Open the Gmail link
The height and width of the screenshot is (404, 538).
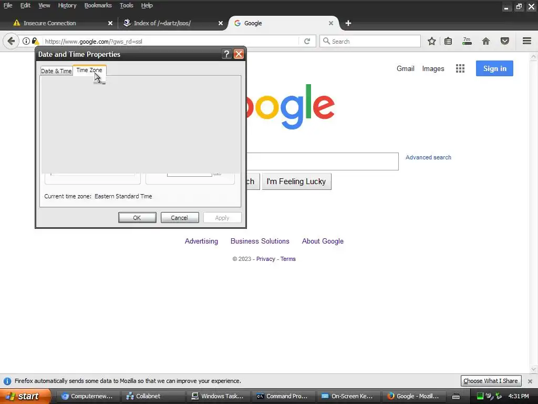[x=406, y=68]
